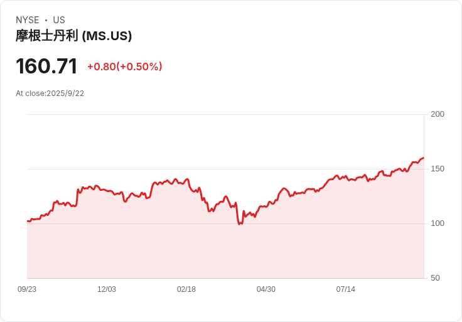Click the starting point of the price line
The width and height of the screenshot is (462, 322).
[28, 221]
